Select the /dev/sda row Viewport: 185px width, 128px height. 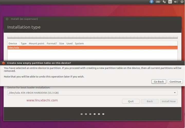[92, 48]
